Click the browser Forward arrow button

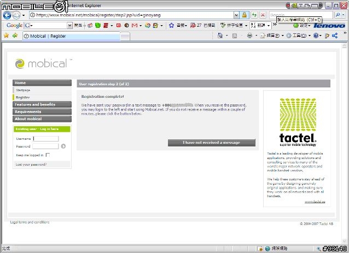tap(16, 15)
